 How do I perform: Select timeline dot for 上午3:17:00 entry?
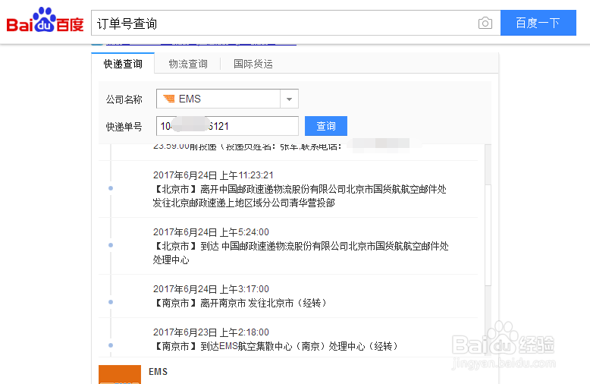[111, 302]
